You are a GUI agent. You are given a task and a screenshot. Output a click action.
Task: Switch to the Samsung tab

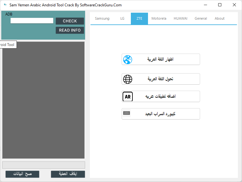tap(102, 18)
